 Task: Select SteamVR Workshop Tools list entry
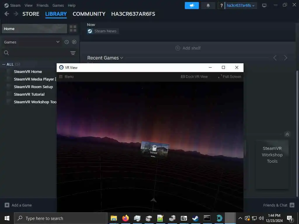[35, 102]
